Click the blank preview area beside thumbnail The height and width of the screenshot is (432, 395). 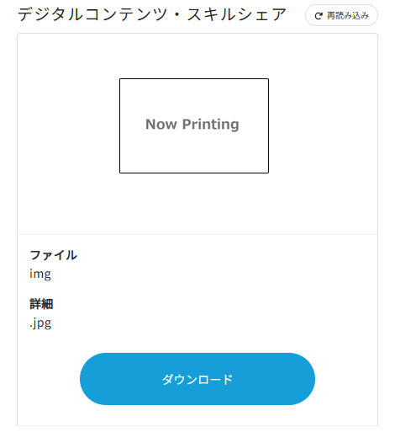click(322, 126)
